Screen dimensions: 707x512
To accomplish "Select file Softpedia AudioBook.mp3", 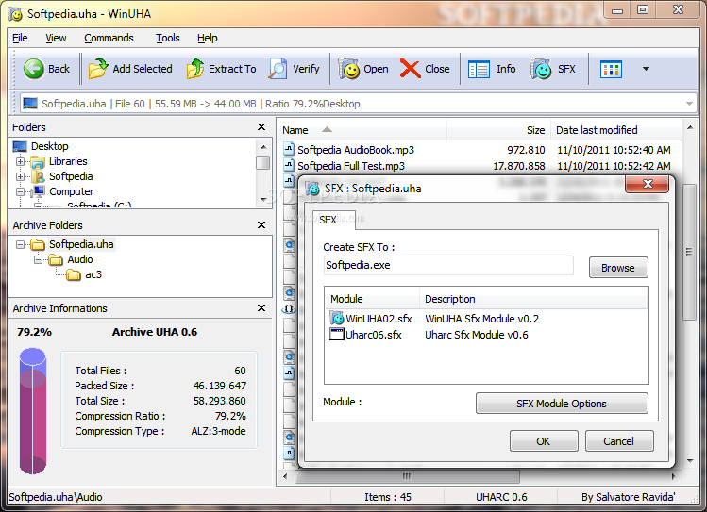I will pyautogui.click(x=356, y=150).
